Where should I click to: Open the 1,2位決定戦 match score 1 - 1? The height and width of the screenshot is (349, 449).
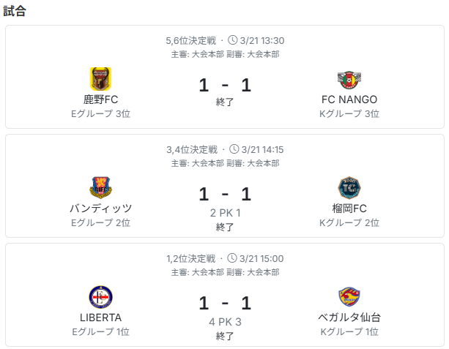point(225,303)
